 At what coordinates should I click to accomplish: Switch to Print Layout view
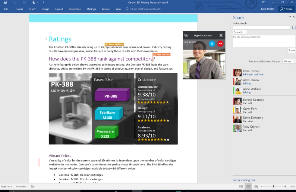(x=248, y=187)
